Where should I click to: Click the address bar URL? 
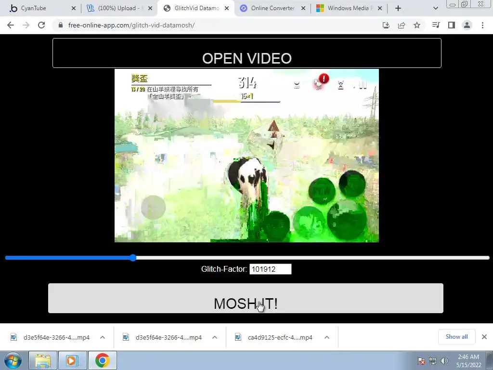point(131,25)
